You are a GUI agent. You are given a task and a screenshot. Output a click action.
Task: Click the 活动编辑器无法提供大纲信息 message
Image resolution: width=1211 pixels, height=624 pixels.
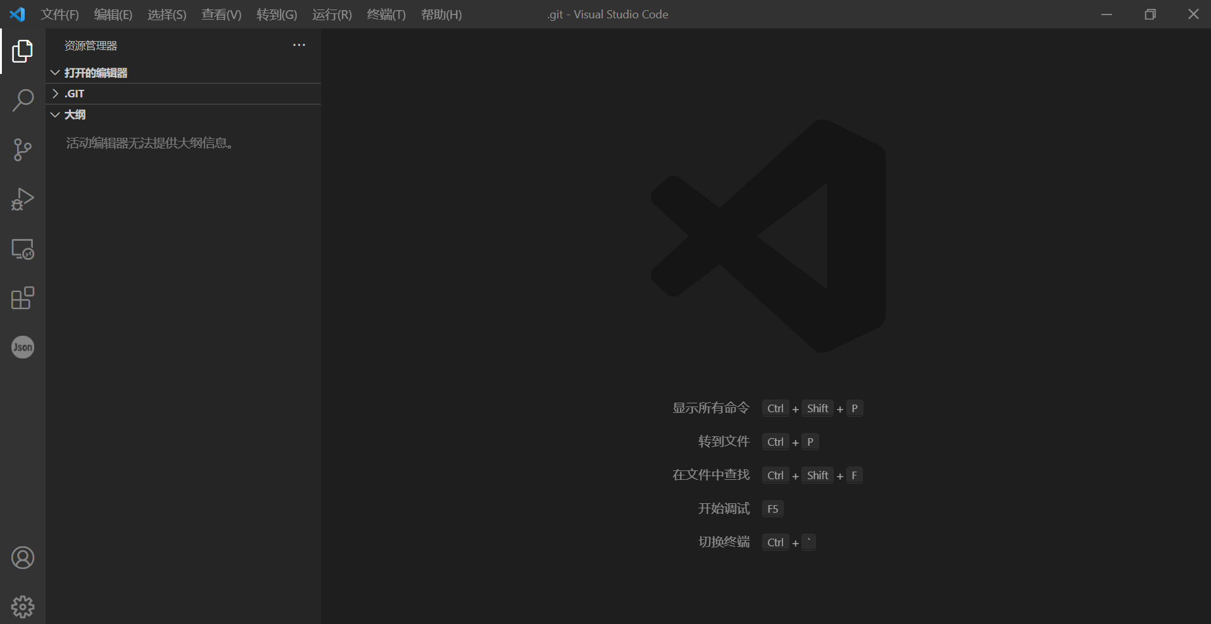pyautogui.click(x=150, y=144)
